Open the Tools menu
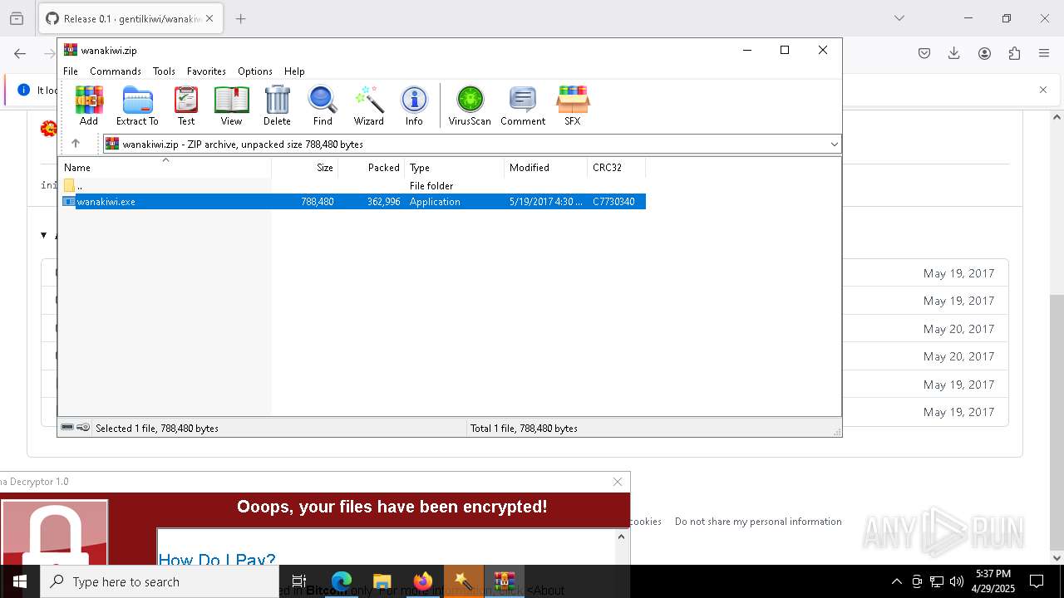The height and width of the screenshot is (598, 1064). point(164,71)
